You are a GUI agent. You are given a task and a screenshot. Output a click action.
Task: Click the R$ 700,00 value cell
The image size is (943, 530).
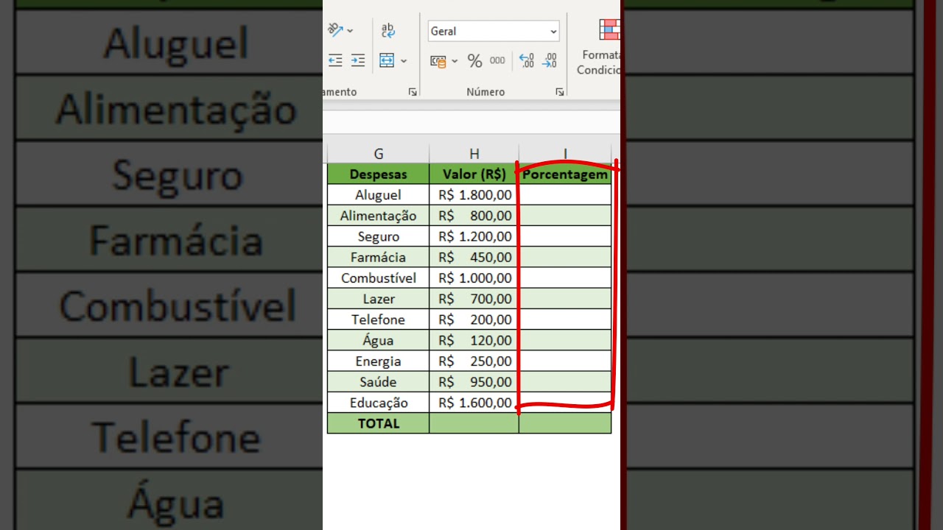(474, 299)
